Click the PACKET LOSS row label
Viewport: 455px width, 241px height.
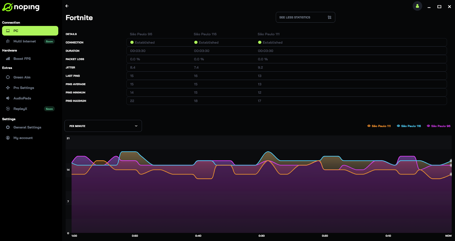pos(75,59)
